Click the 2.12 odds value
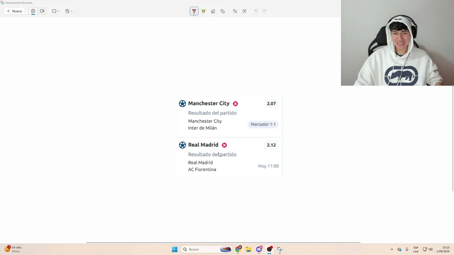The height and width of the screenshot is (255, 454). 271,145
